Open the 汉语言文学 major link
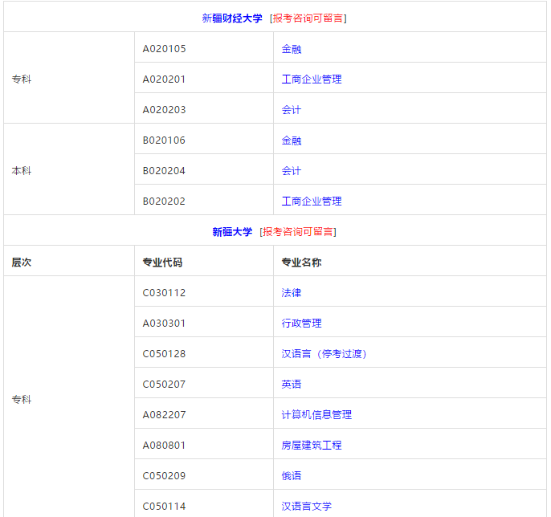 coord(307,507)
